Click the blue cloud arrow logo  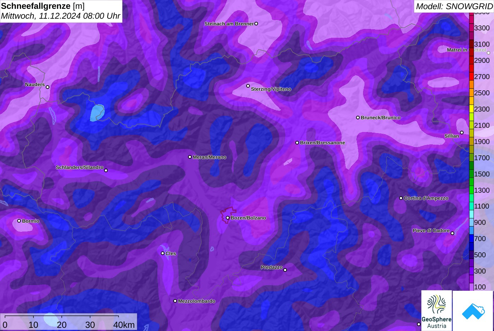473,311
